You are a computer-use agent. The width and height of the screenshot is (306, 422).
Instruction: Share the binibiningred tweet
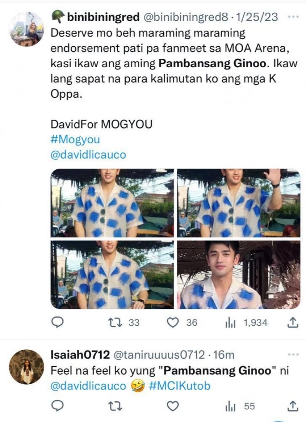[292, 323]
